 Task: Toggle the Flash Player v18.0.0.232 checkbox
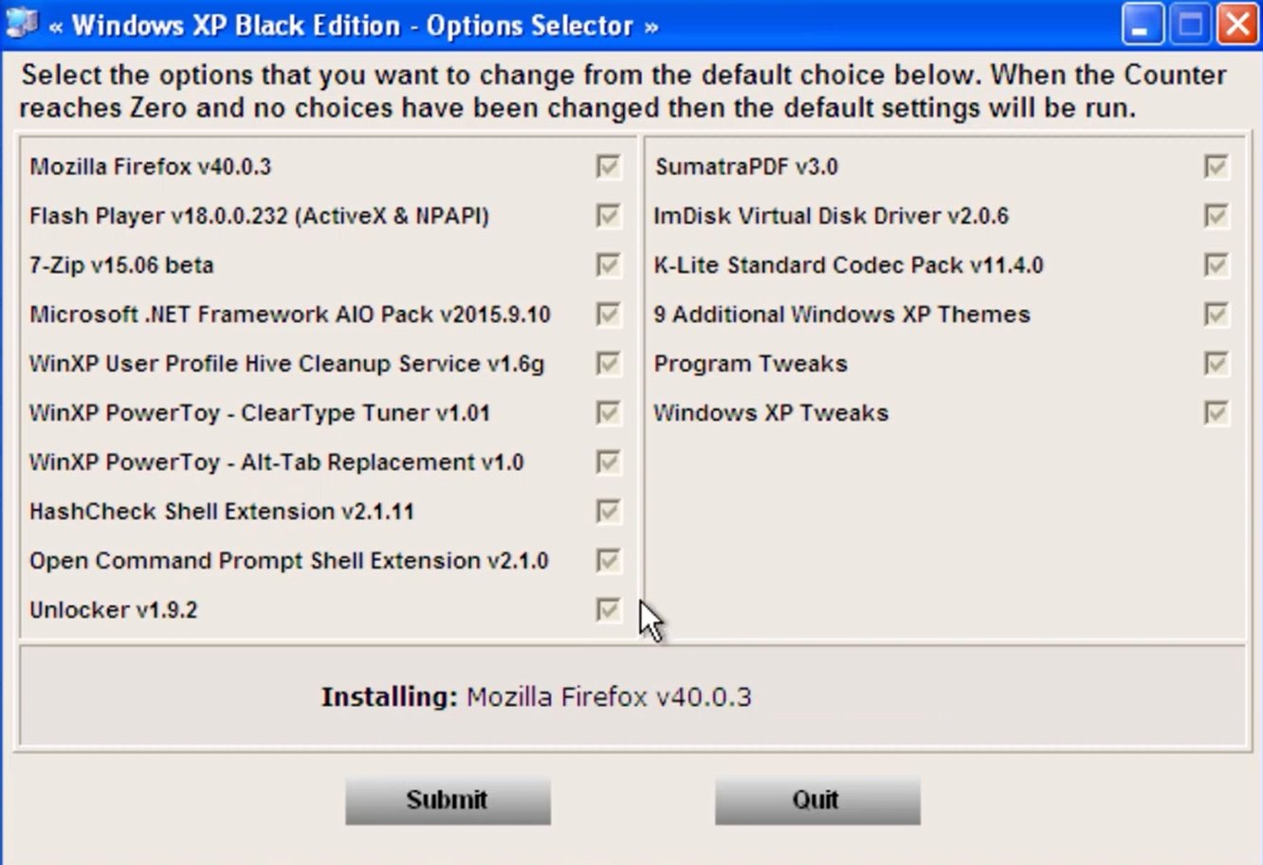pos(608,216)
